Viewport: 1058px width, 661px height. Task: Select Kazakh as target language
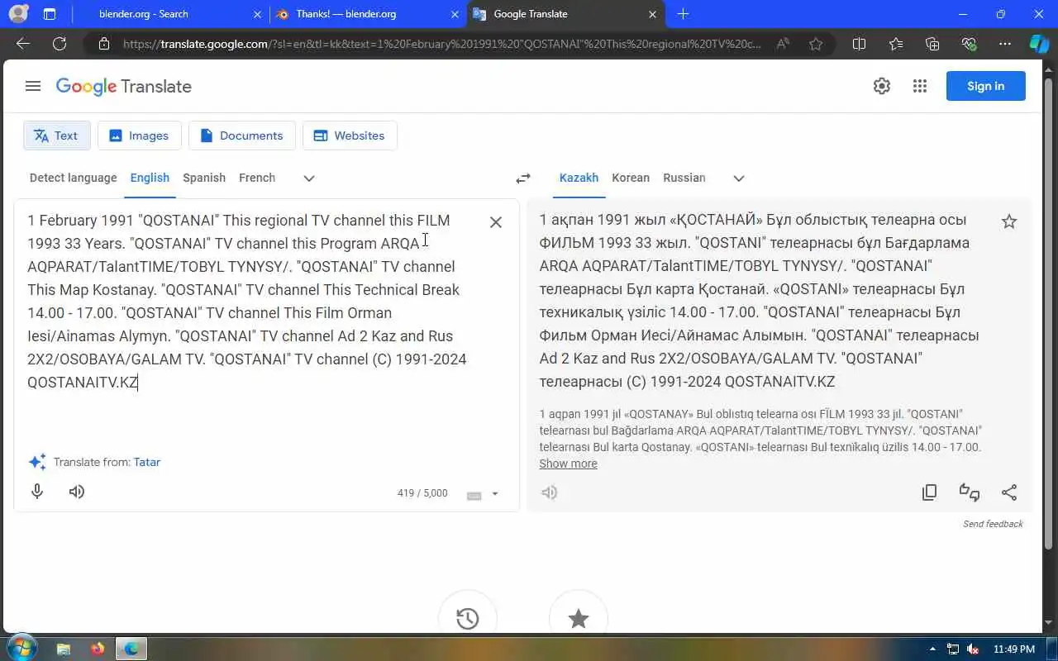tap(579, 178)
